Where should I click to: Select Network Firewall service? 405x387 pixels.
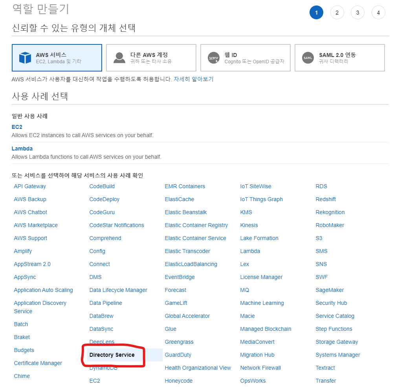point(260,368)
